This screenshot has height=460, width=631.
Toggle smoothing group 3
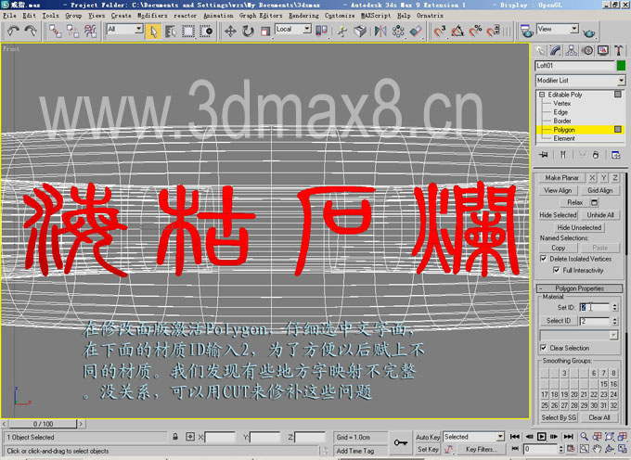(564, 373)
